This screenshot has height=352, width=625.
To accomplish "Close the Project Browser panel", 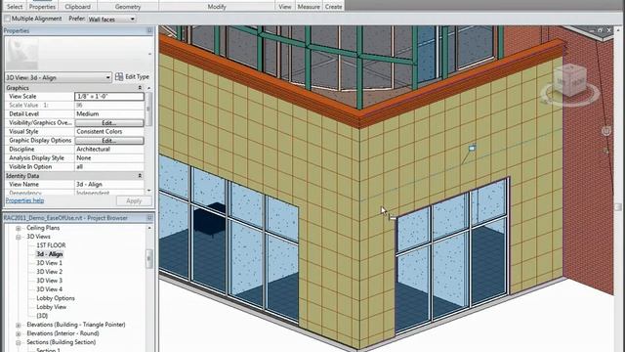I will click(x=149, y=218).
